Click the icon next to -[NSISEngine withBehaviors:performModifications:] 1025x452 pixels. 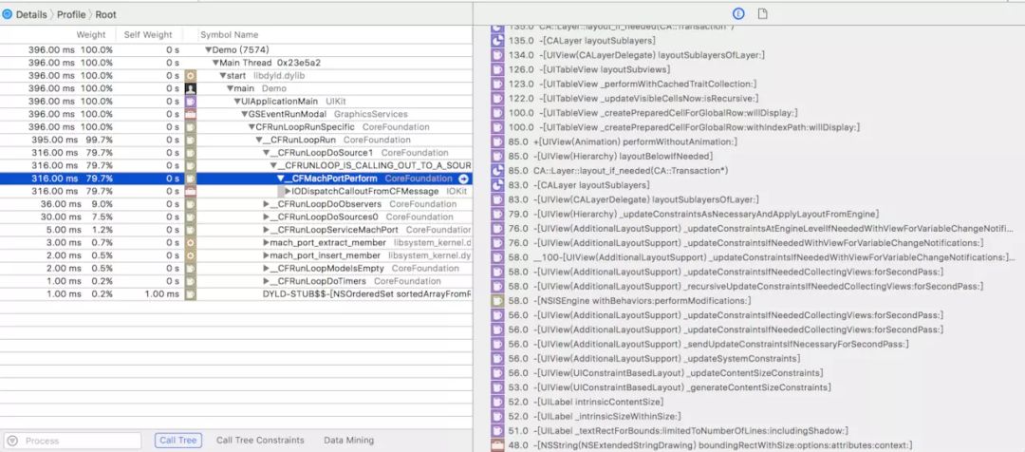pyautogui.click(x=496, y=300)
